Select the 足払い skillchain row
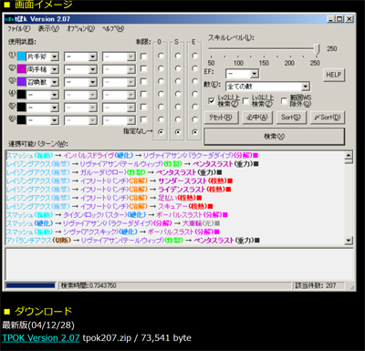This screenshot has height=351, width=365. coord(104,198)
